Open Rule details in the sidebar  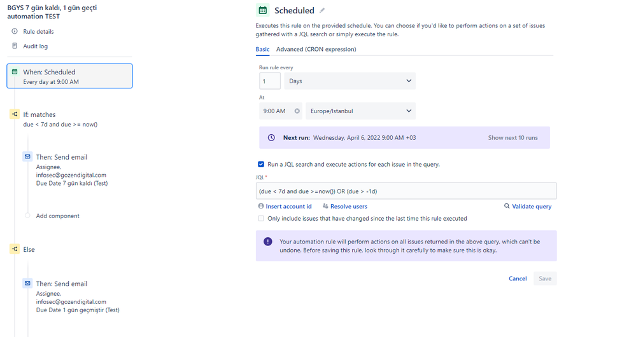tap(38, 32)
